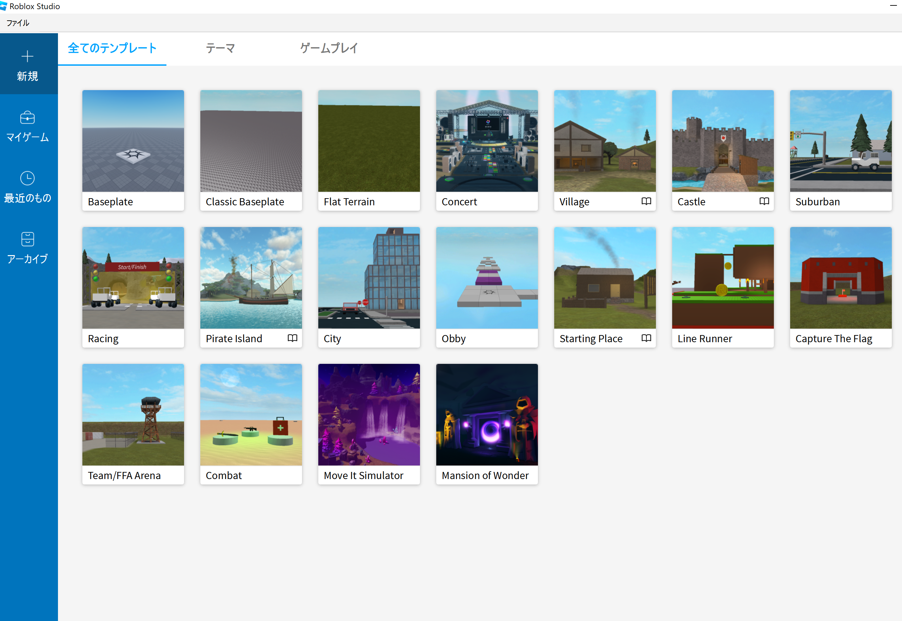Open アーカイブ archive box icon

(x=27, y=239)
